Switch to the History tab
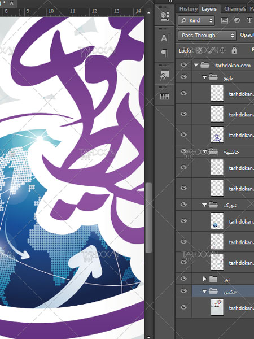254x339 pixels. (189, 9)
